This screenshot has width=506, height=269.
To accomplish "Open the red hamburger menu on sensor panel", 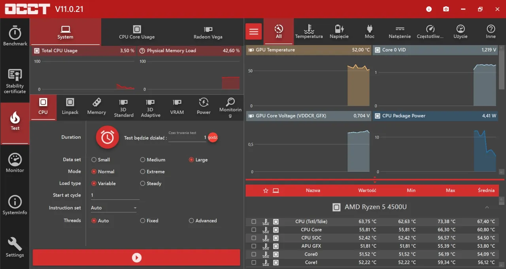I will pos(253,31).
